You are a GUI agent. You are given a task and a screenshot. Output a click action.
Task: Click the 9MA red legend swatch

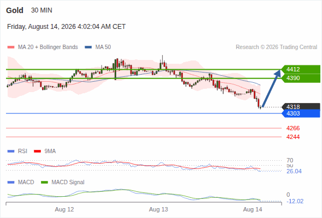coord(37,152)
